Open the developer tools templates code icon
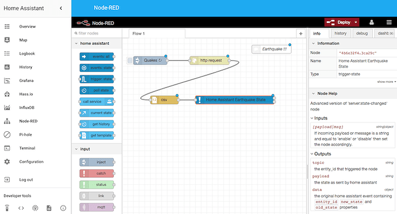 click(21, 208)
